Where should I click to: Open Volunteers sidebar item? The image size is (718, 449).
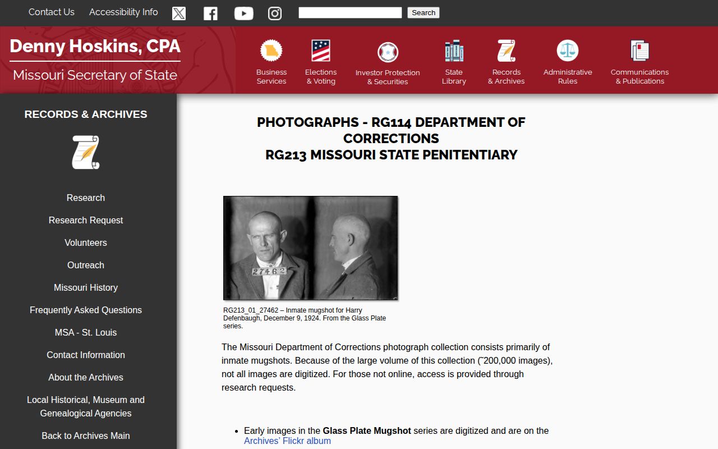tap(86, 242)
